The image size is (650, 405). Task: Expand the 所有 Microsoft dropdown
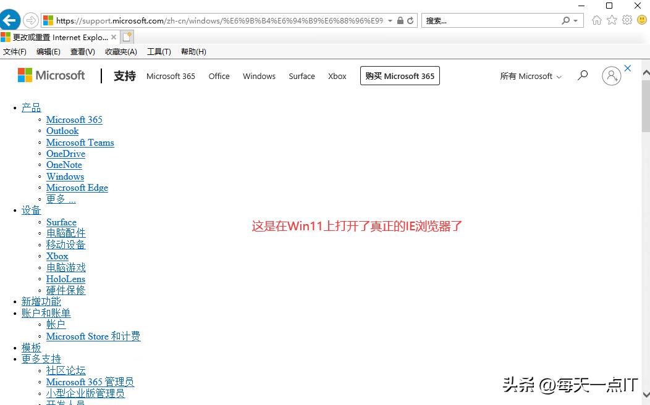(x=530, y=76)
